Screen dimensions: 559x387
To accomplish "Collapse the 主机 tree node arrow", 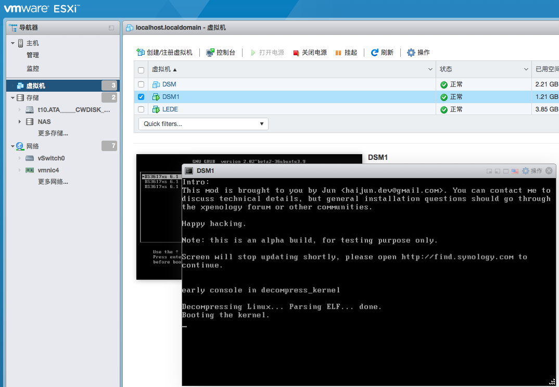I will 13,43.
